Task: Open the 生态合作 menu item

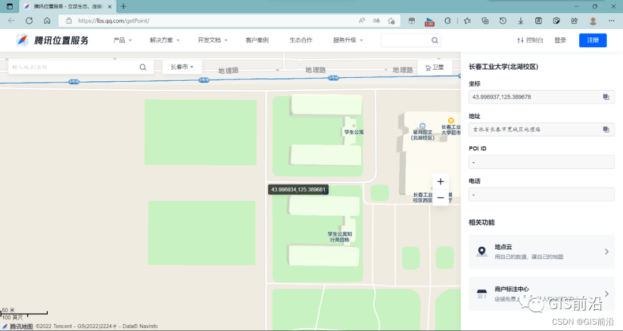Action: 301,40
